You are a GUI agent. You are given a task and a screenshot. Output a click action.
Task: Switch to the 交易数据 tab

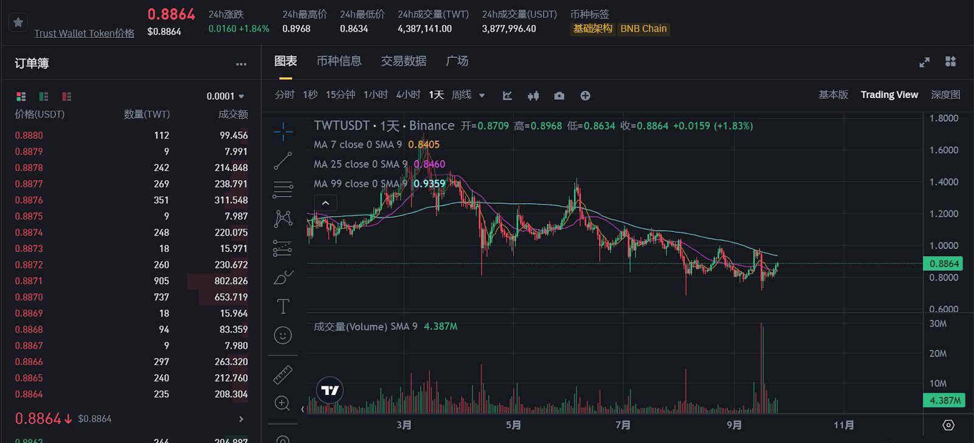(404, 61)
